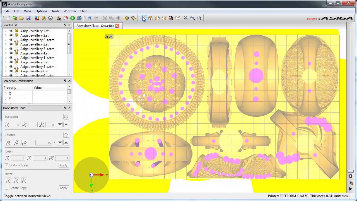Click the red-pie-chart toolbar icon
Screen dimensions: 357x201
[66, 18]
